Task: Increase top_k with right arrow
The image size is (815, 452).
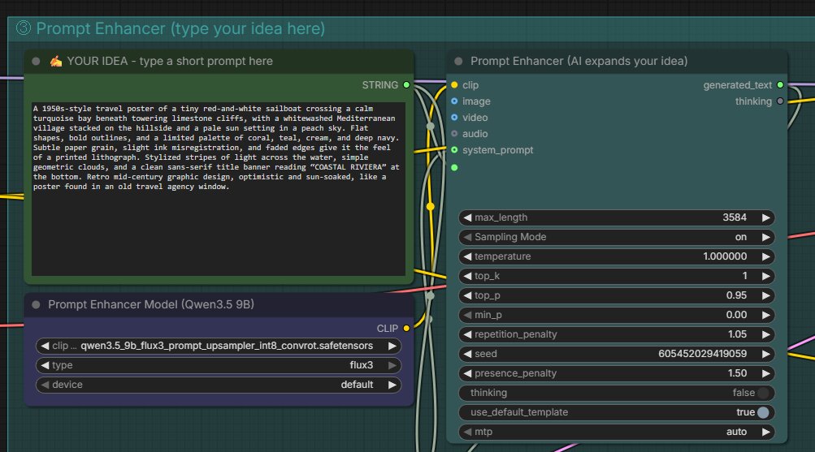Action: pos(765,276)
